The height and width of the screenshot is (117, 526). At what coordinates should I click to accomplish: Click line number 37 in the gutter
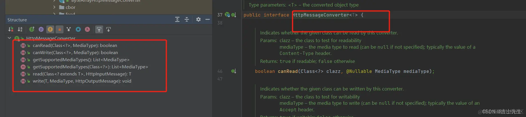coord(220,15)
